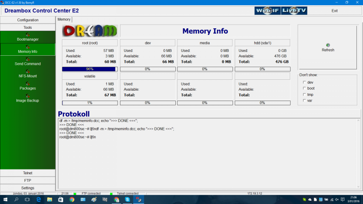
Task: Click the root memory usage bar at 96%
Action: 90,69
